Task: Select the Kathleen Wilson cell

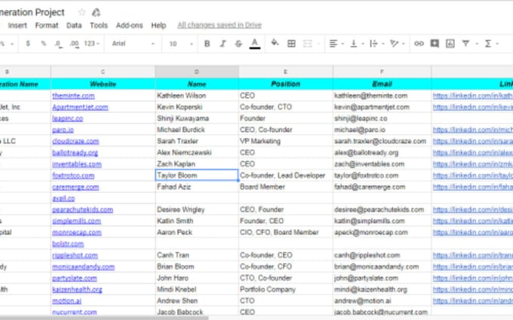Action: tap(197, 96)
